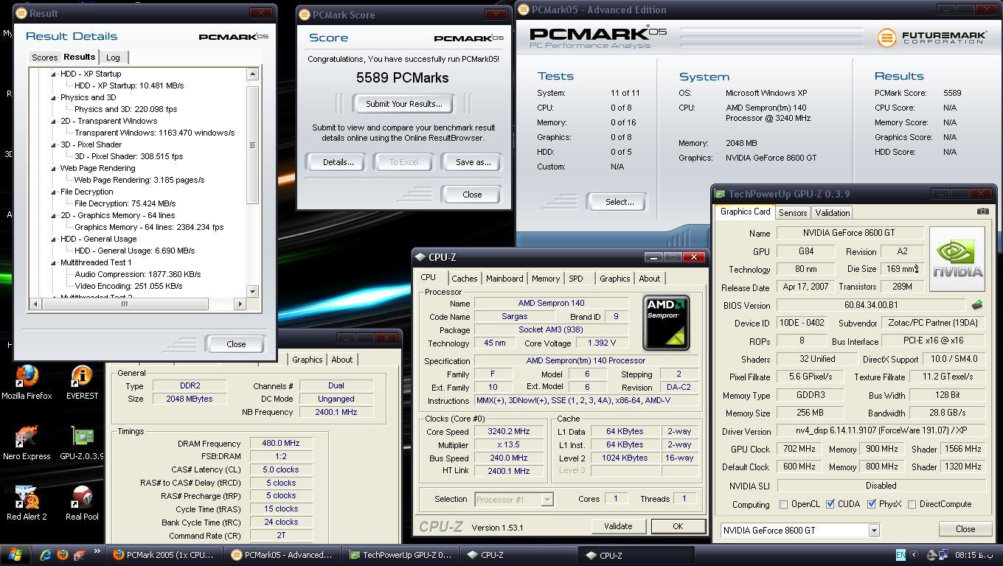
Task: Switch to Validation tab in GPU-Z
Action: tap(832, 213)
